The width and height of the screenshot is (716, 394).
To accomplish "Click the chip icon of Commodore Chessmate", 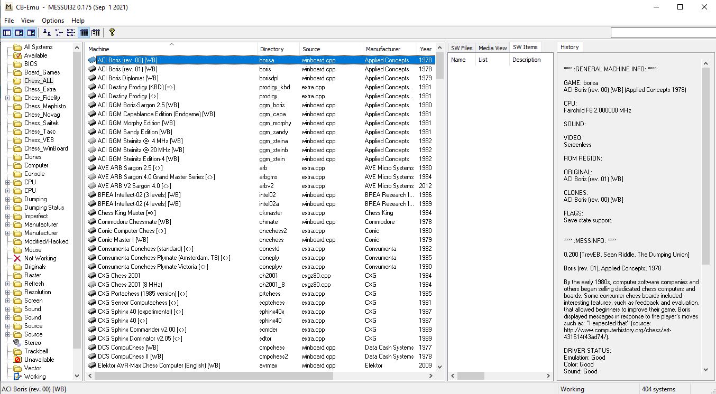I will (92, 222).
